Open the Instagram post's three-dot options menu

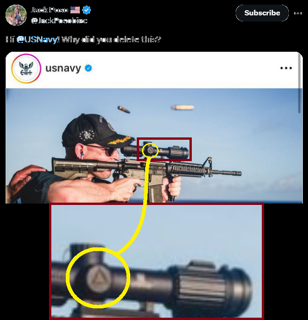(x=286, y=68)
